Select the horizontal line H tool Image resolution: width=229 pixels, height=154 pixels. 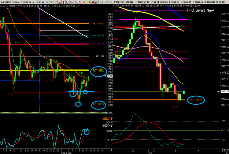coord(92,2)
